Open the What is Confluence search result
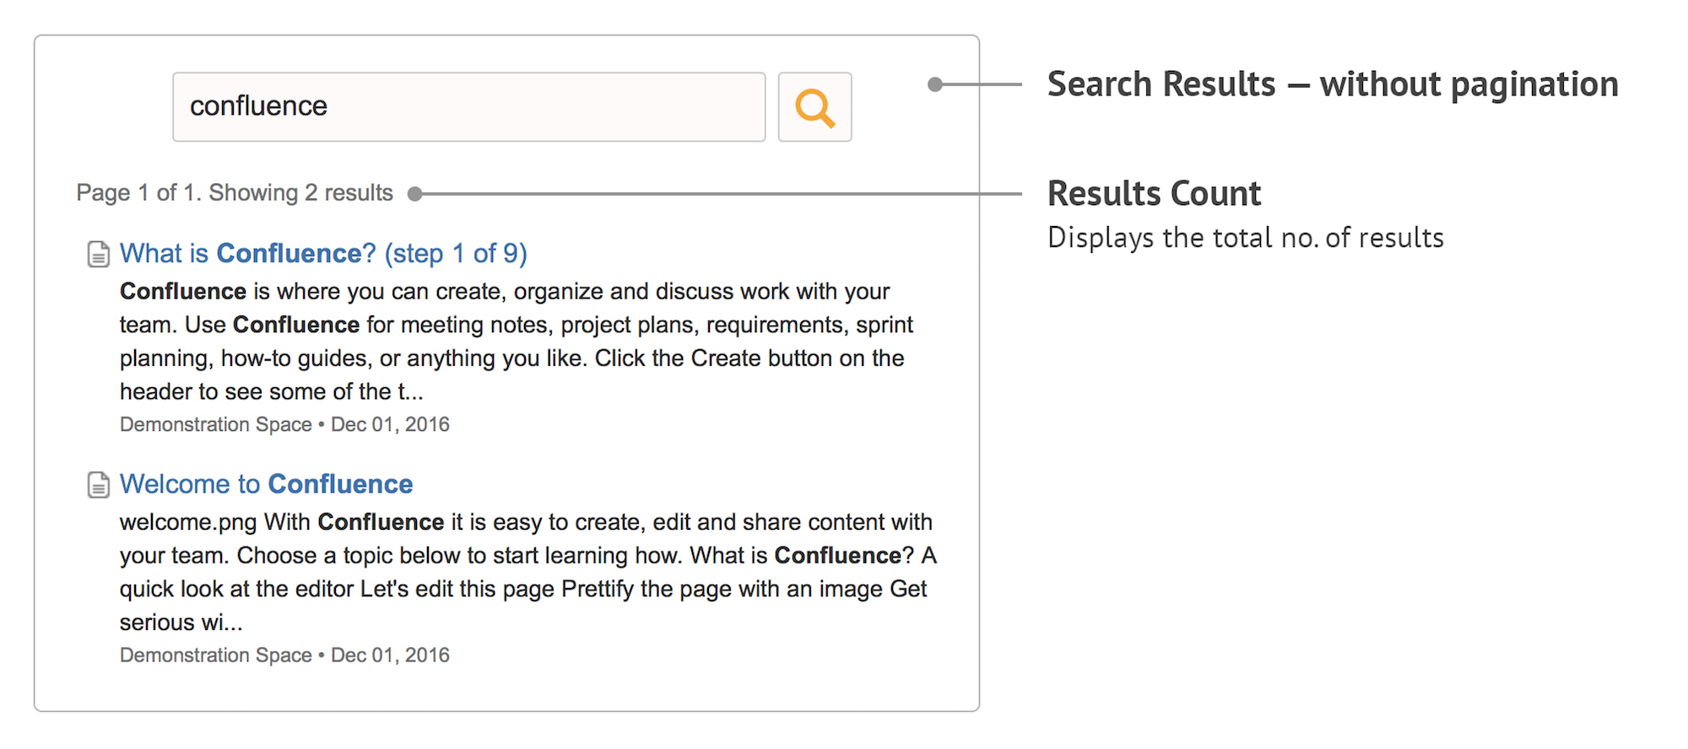The image size is (1688, 749). [245, 252]
